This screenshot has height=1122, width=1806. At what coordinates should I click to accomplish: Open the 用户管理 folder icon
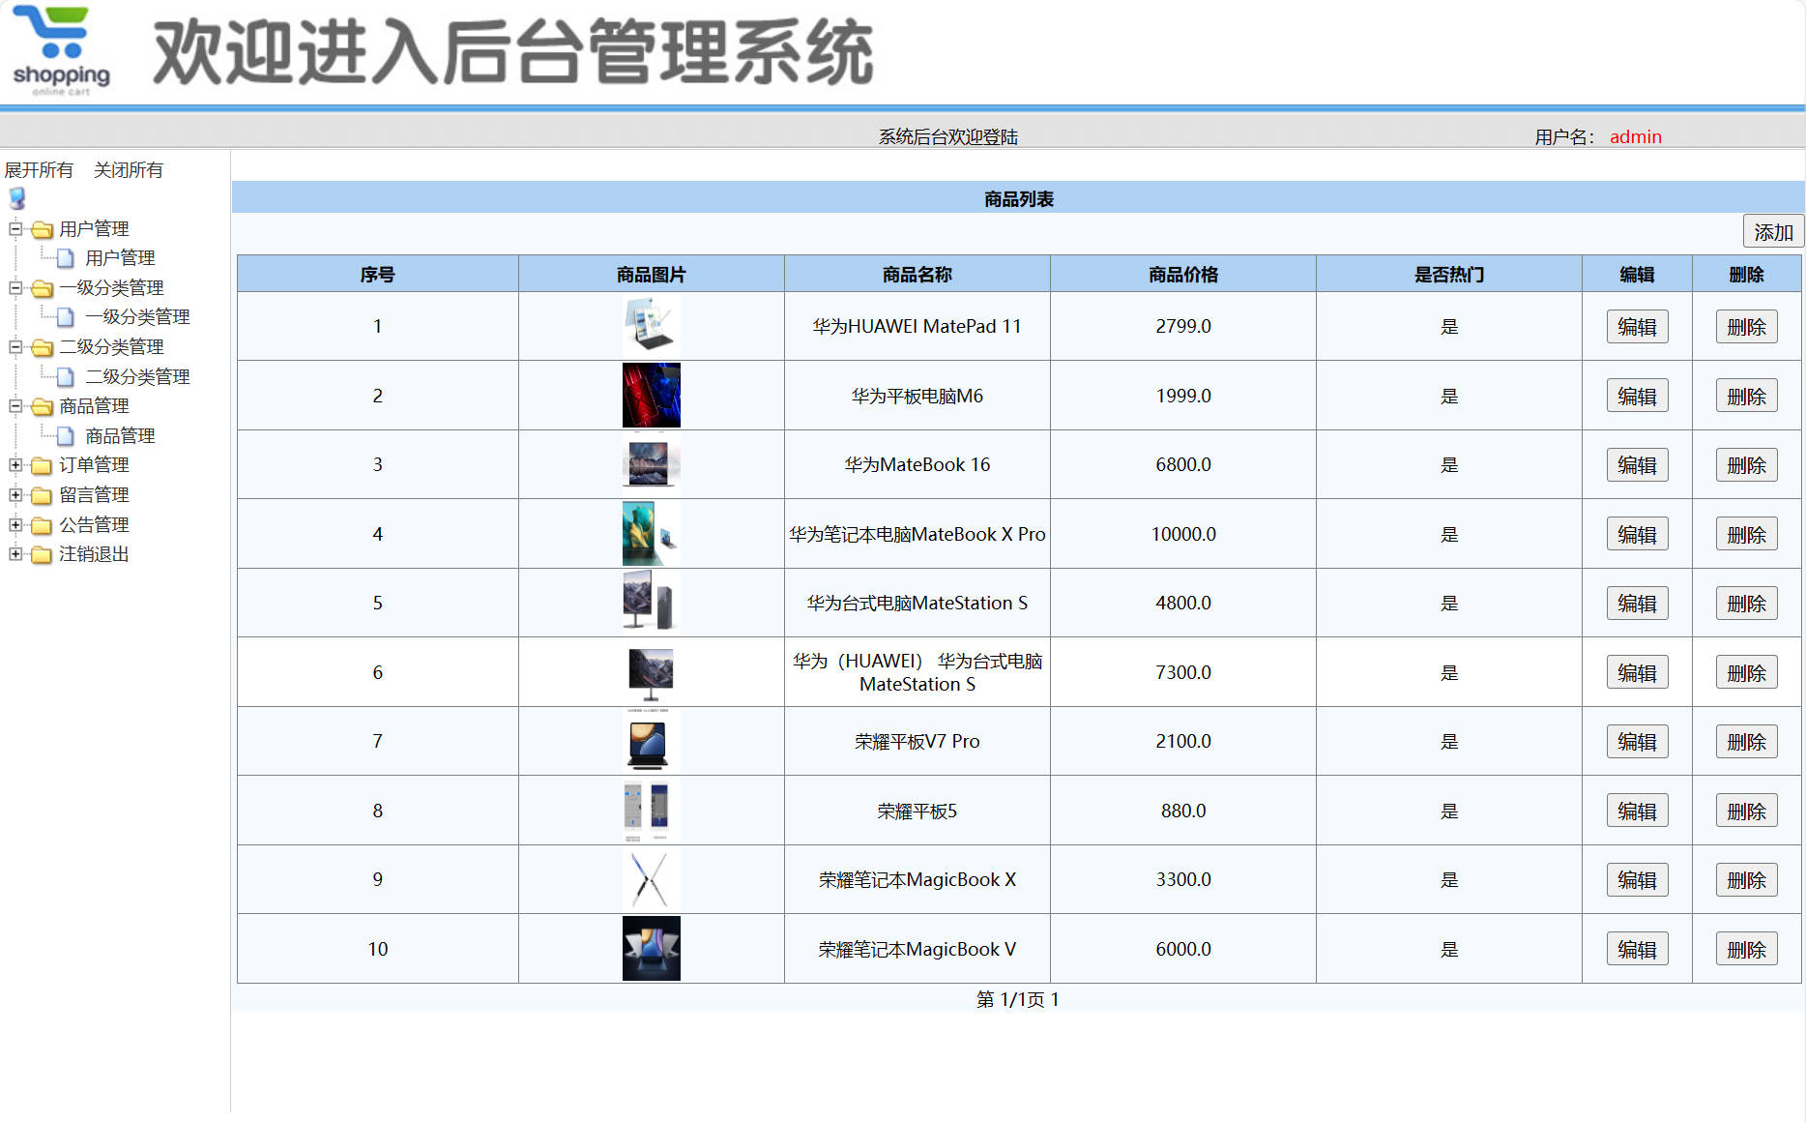pos(40,228)
